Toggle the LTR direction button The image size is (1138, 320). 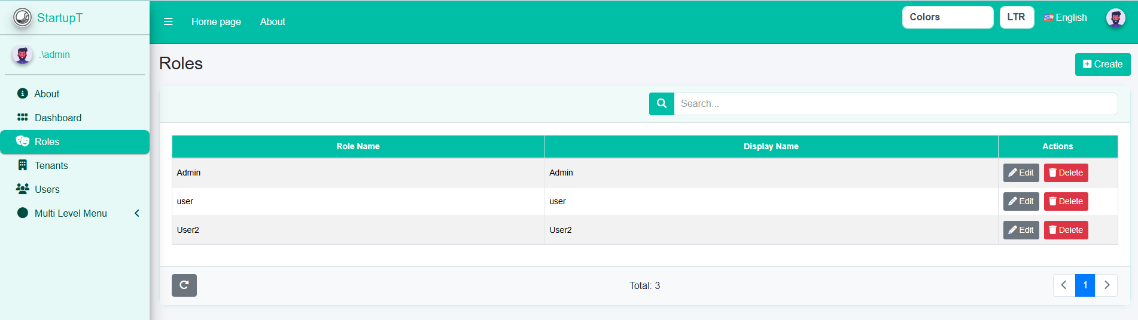point(1016,17)
